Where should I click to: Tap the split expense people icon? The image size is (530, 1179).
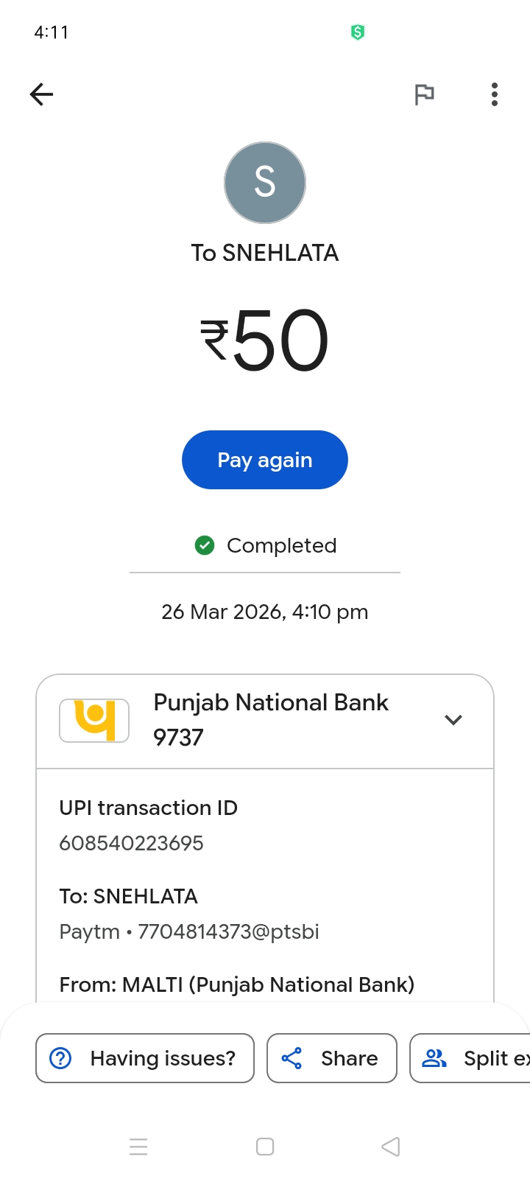point(434,1058)
